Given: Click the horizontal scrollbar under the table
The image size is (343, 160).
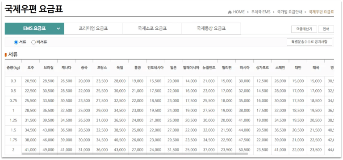Looking at the screenshot, I should (x=135, y=154).
